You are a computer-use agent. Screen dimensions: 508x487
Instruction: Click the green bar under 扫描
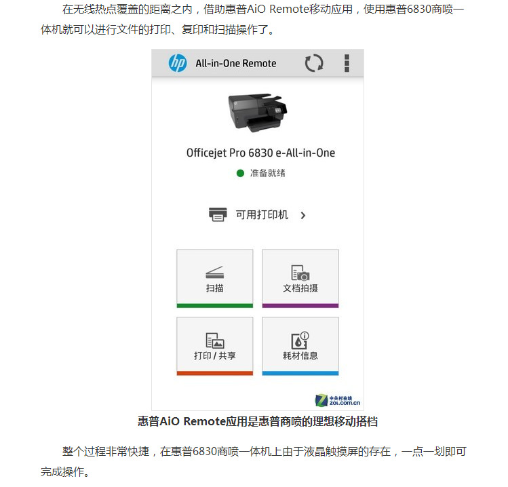(x=215, y=305)
